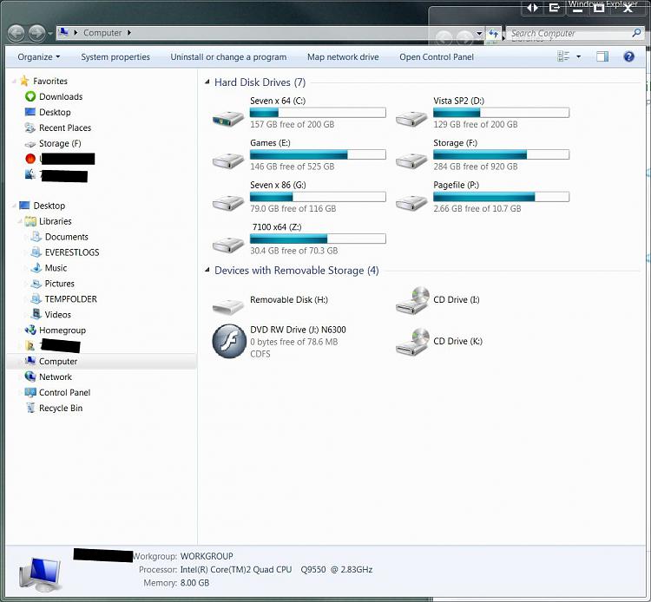Click the Forward navigation arrow

[36, 33]
